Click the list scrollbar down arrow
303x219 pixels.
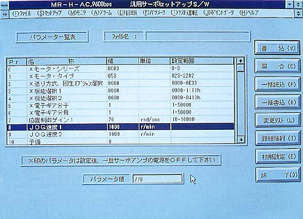click(x=241, y=140)
